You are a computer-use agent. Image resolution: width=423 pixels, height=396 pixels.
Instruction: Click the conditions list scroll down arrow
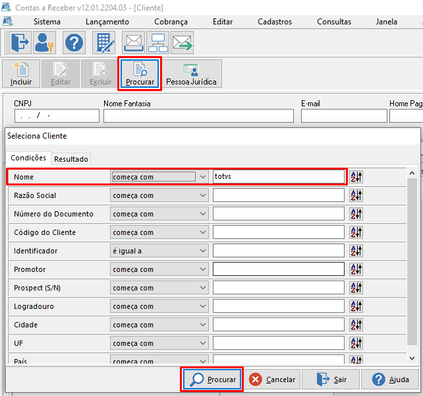412,358
